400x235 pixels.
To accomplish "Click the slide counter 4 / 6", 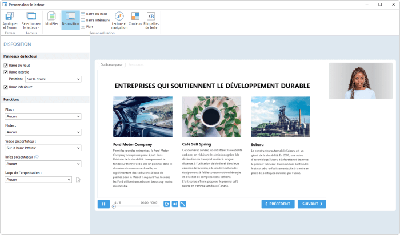I will 118,202.
